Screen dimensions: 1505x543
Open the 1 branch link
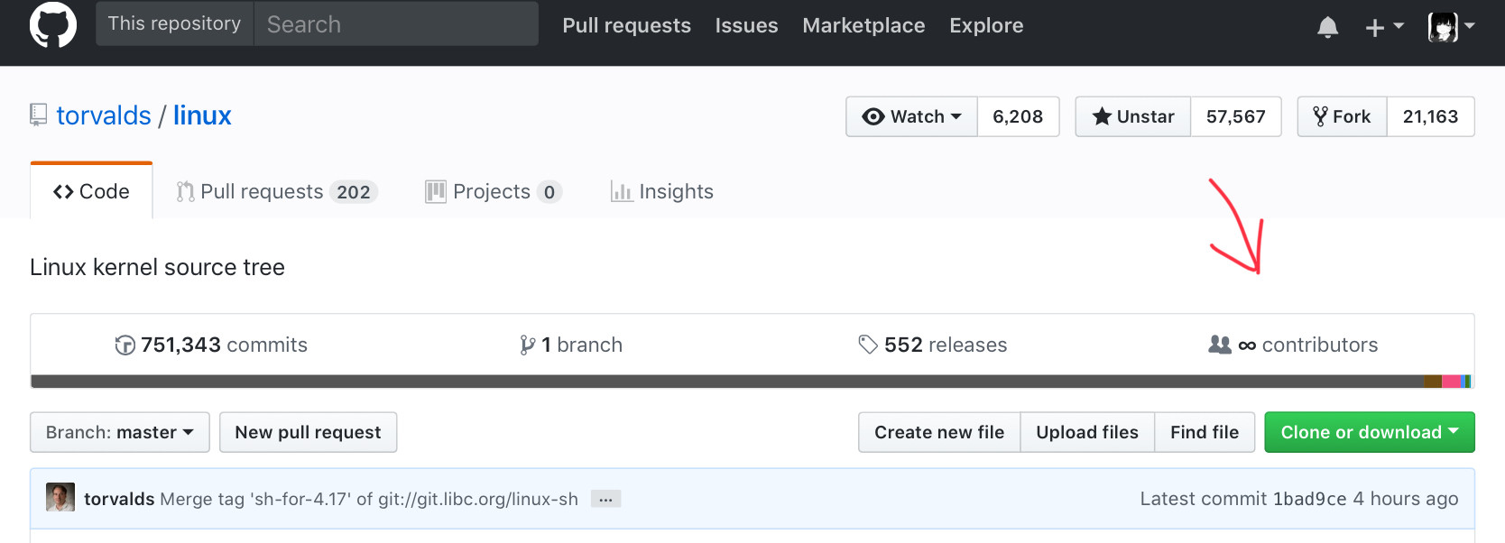point(571,345)
